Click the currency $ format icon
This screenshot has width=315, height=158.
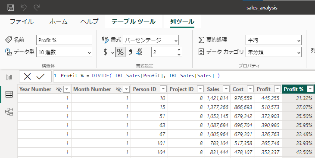105,52
